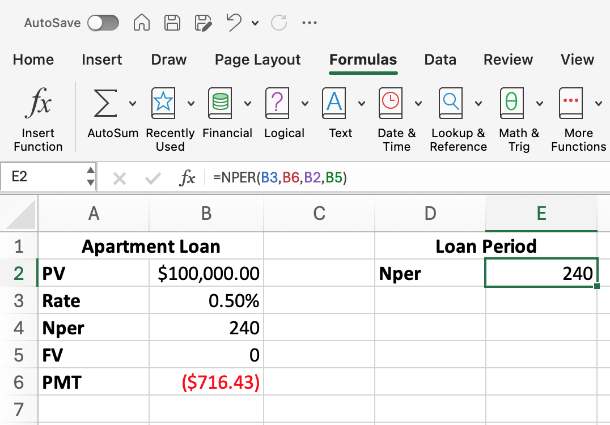Undo the last action

pos(234,22)
